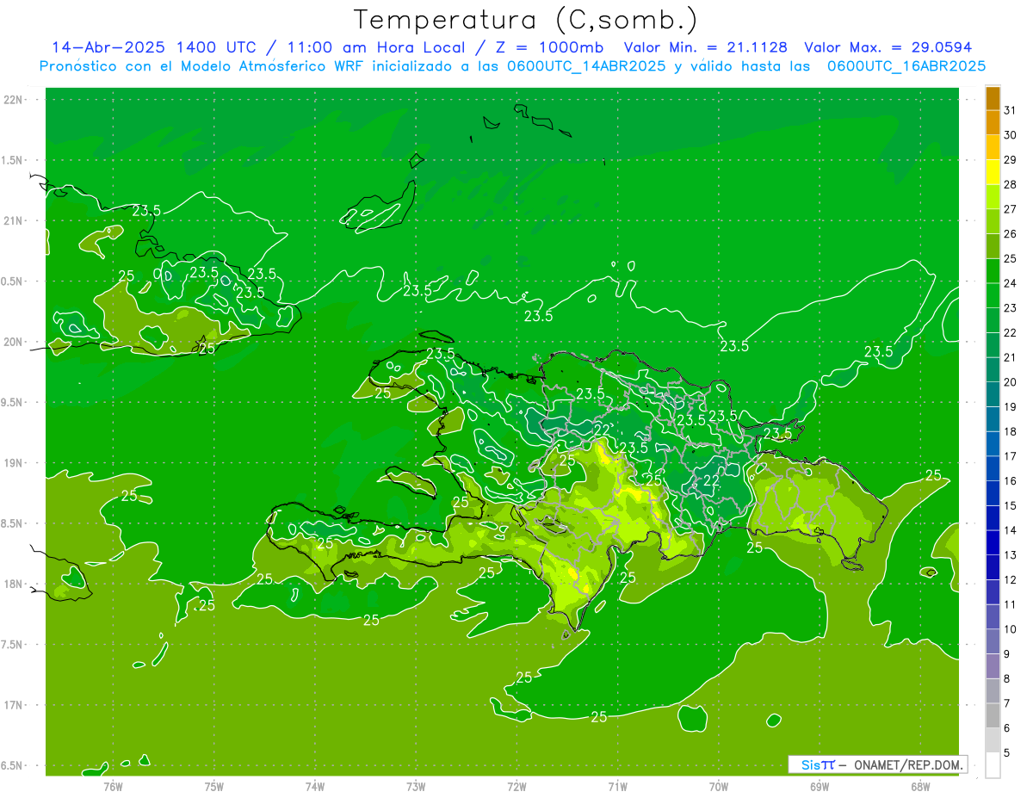Click the "SisTT - ONAMET/REP.DOM." credit box
The image size is (1033, 798).
pyautogui.click(x=877, y=764)
